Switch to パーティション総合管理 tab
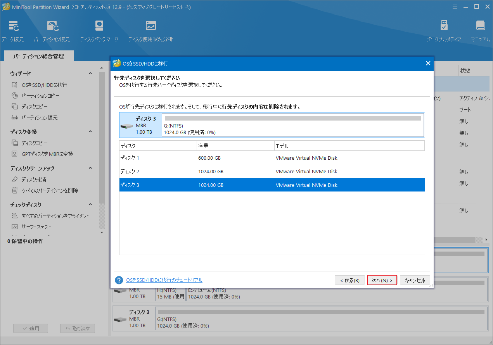 pyautogui.click(x=38, y=56)
